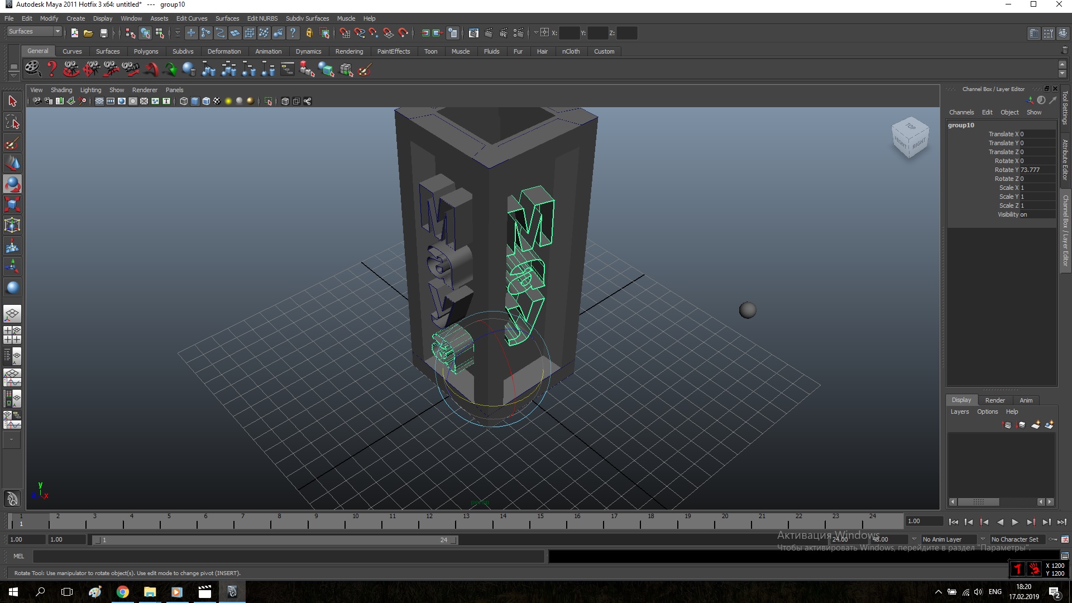The height and width of the screenshot is (603, 1072).
Task: Play animation forwards
Action: tap(1015, 522)
